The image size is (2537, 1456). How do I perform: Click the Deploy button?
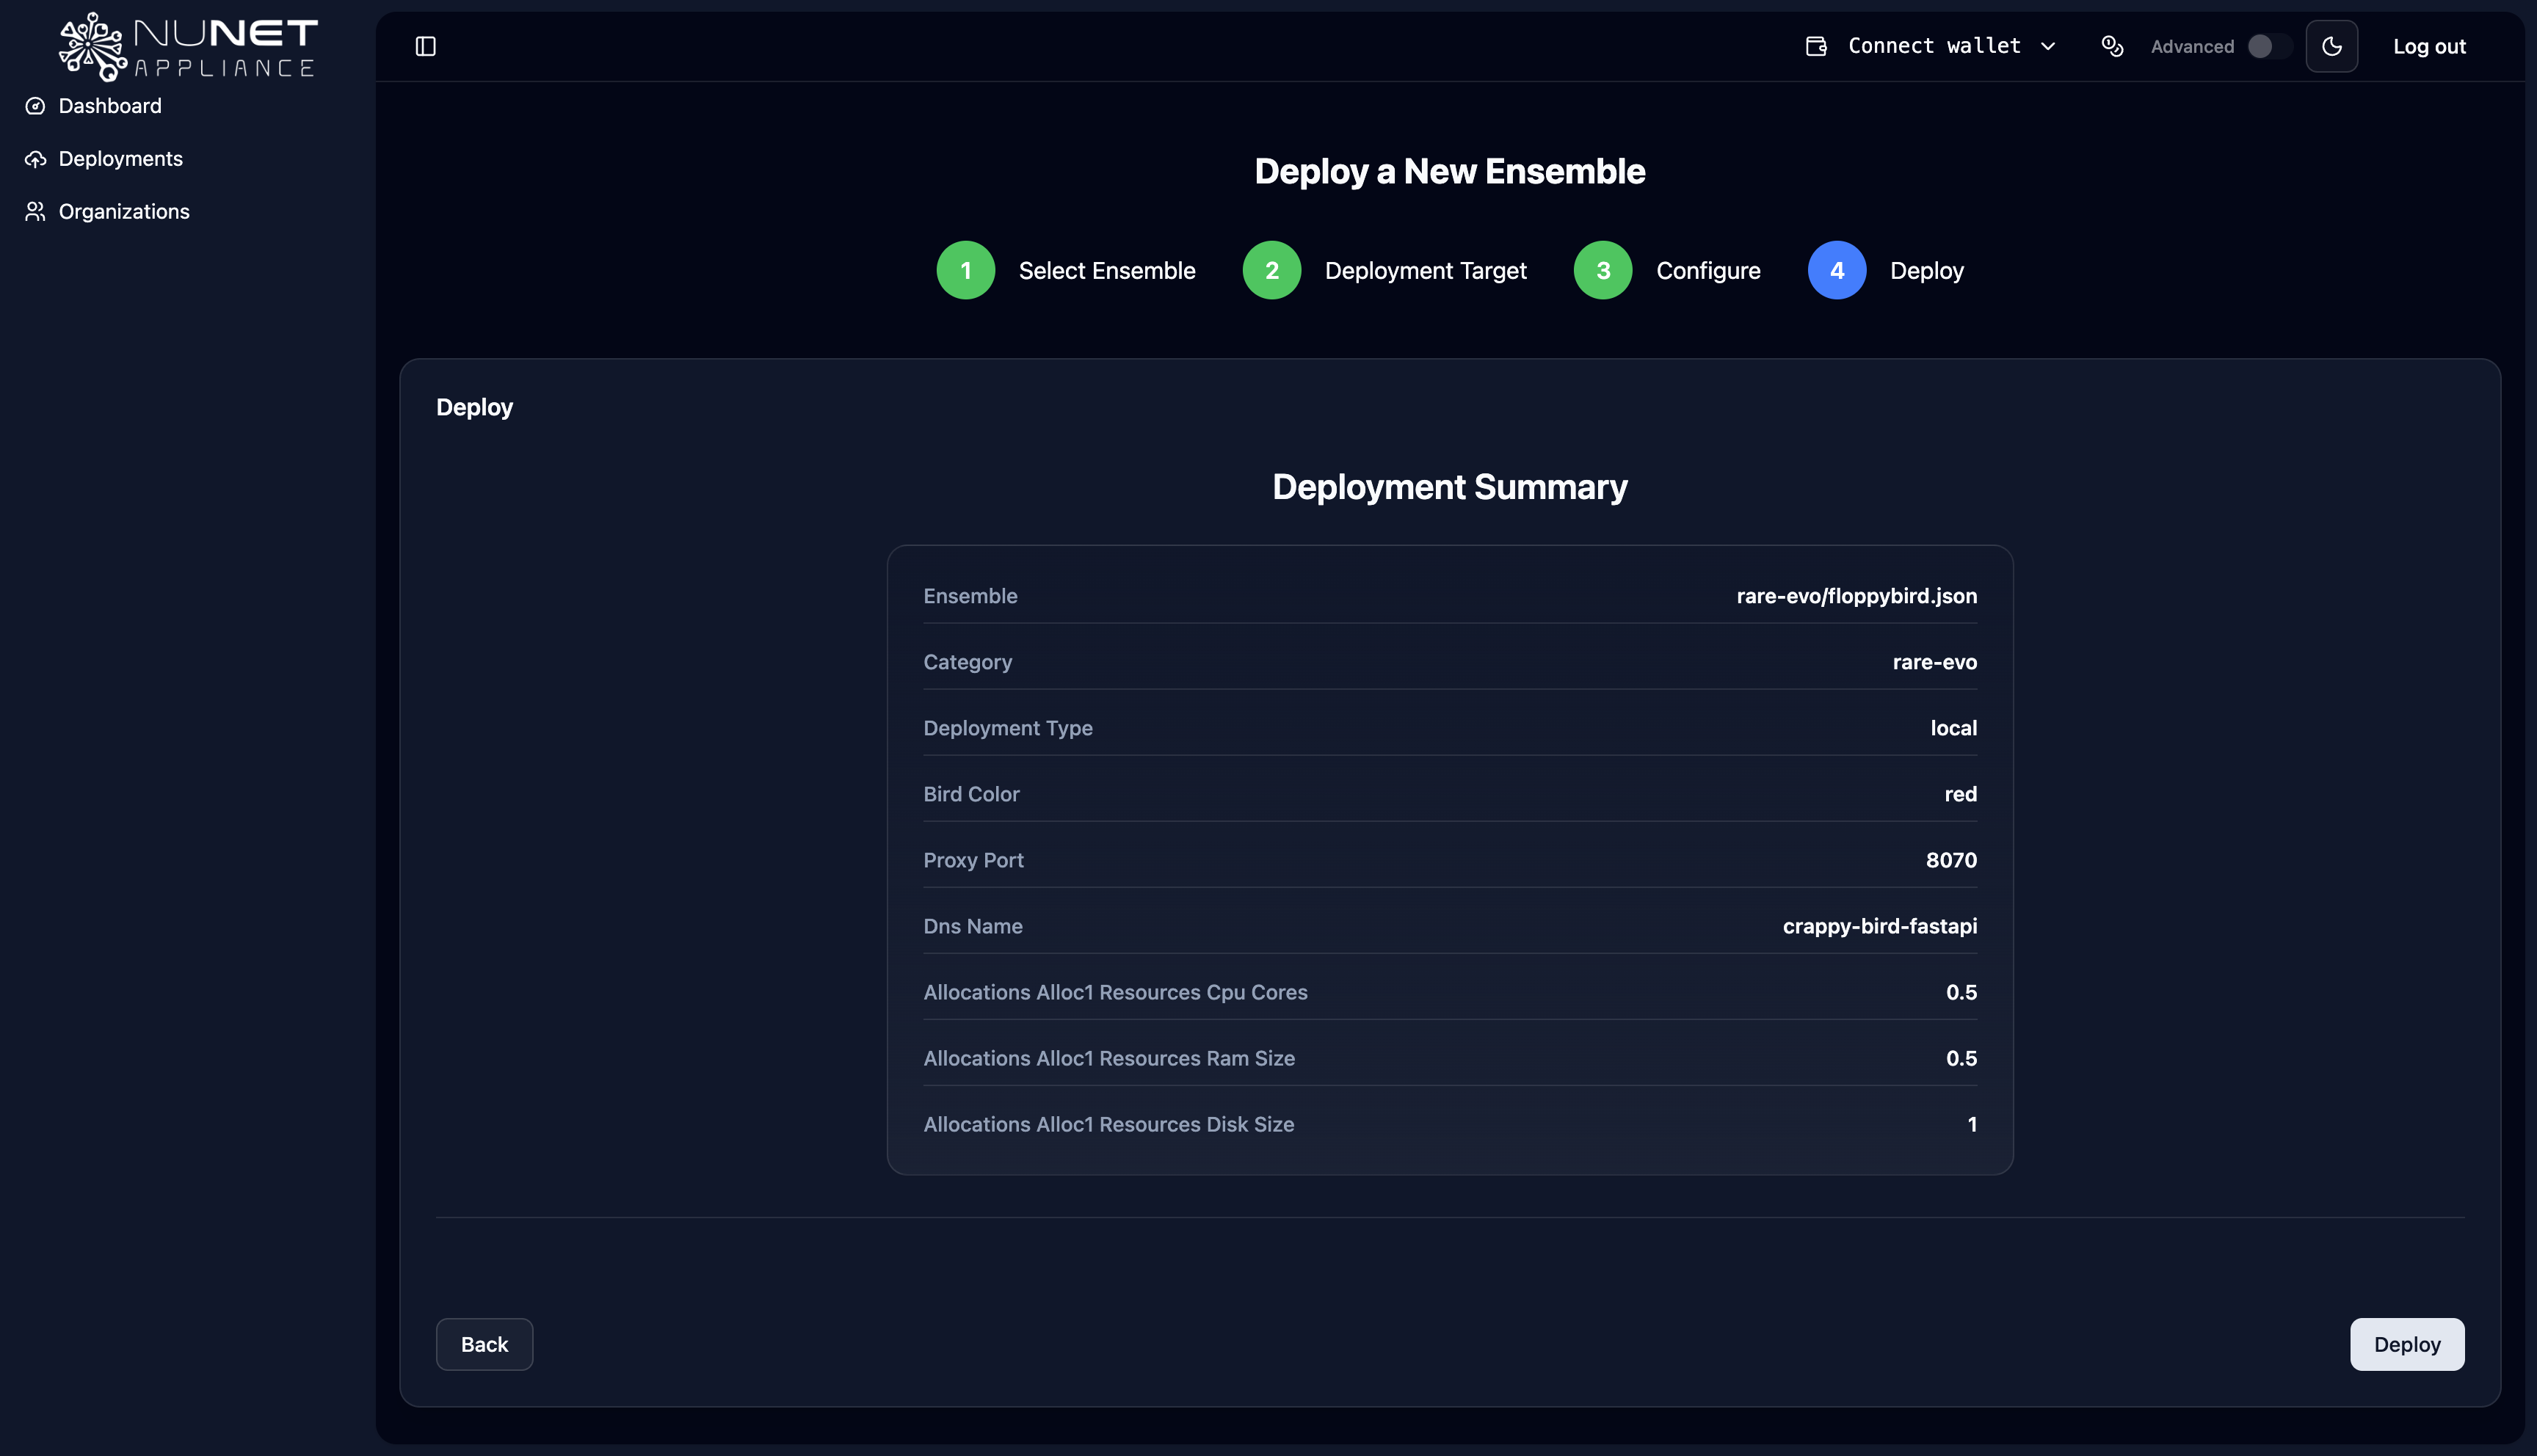click(x=2406, y=1344)
